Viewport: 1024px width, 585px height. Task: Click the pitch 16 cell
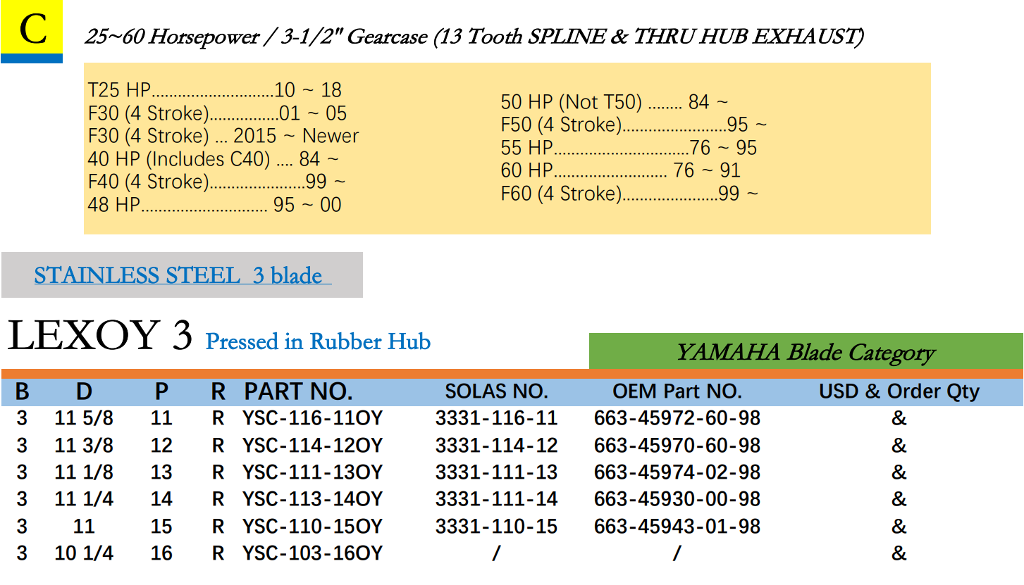coord(161,553)
